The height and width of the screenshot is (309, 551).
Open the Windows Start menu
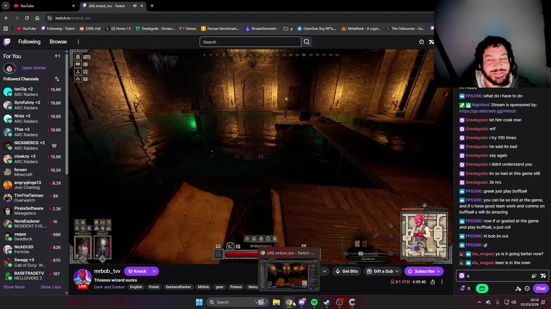click(x=199, y=302)
